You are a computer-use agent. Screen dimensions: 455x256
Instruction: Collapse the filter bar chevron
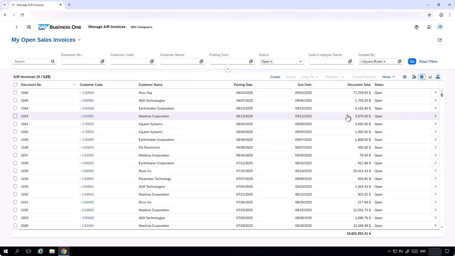coord(227,69)
